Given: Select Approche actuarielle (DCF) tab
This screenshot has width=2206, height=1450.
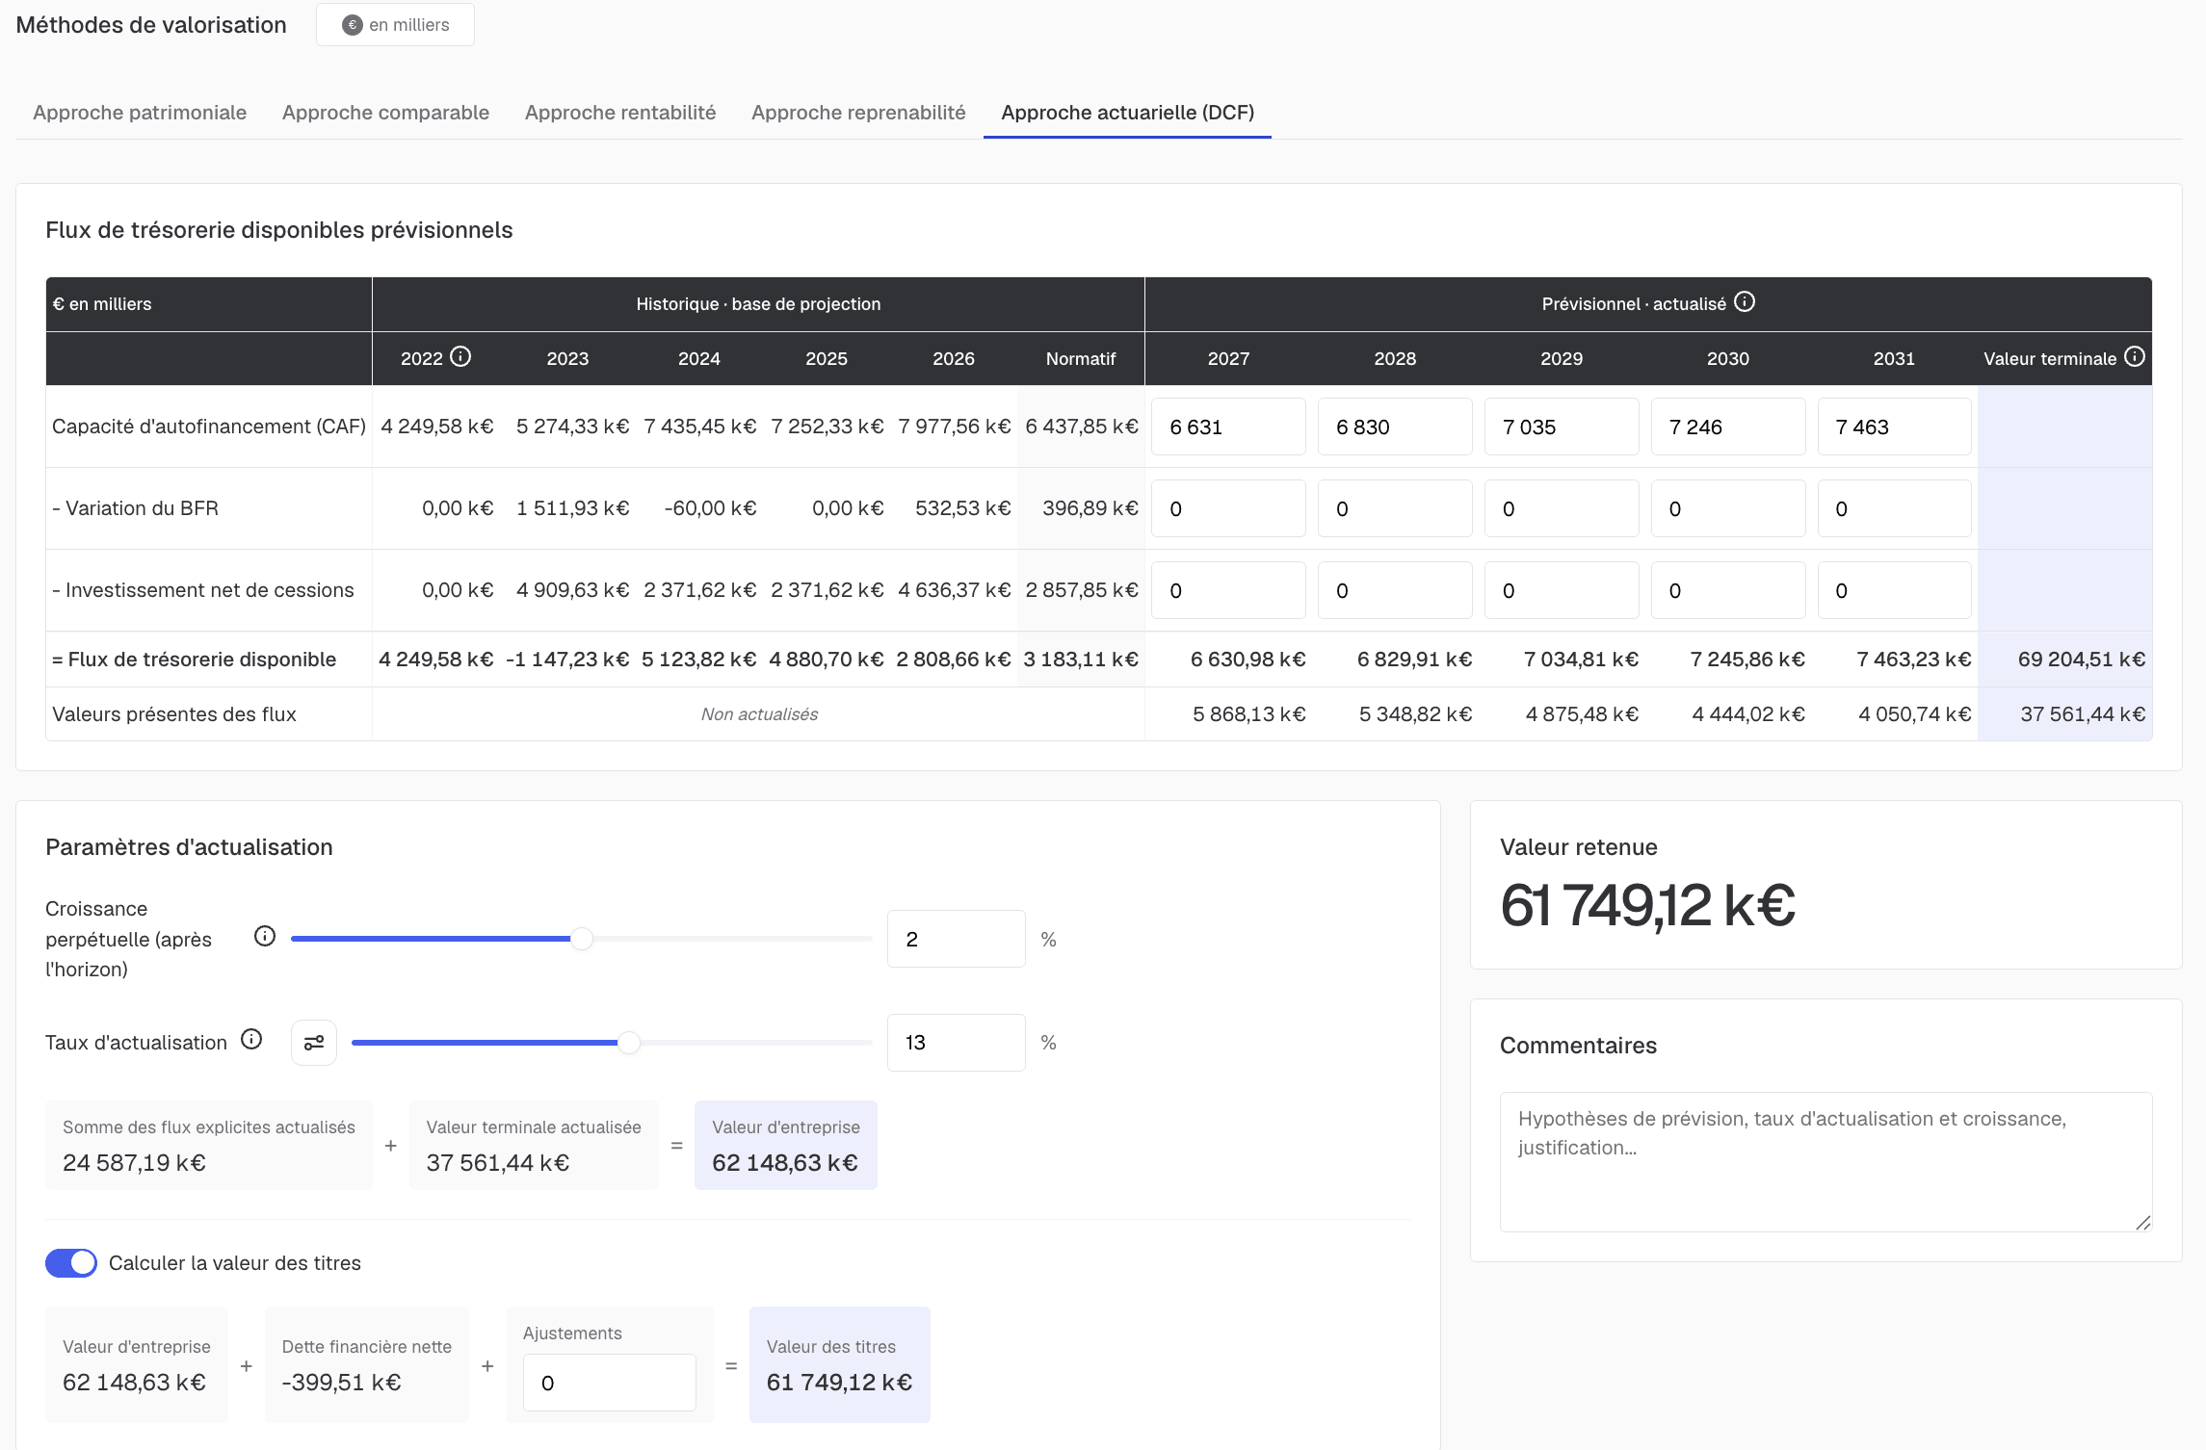Looking at the screenshot, I should click(x=1127, y=113).
